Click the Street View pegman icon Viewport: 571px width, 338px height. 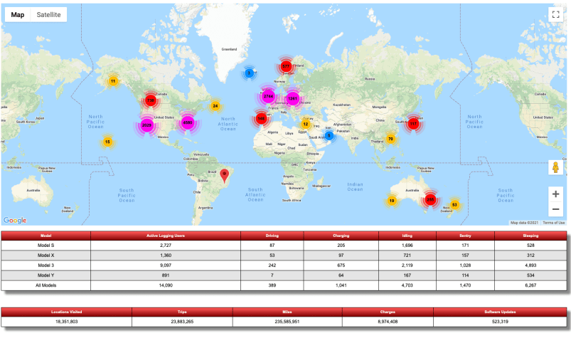[555, 167]
